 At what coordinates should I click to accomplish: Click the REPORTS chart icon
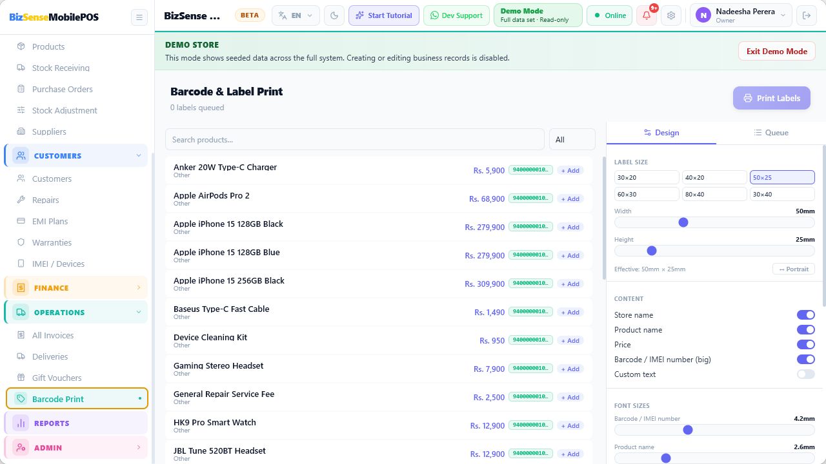click(x=21, y=423)
